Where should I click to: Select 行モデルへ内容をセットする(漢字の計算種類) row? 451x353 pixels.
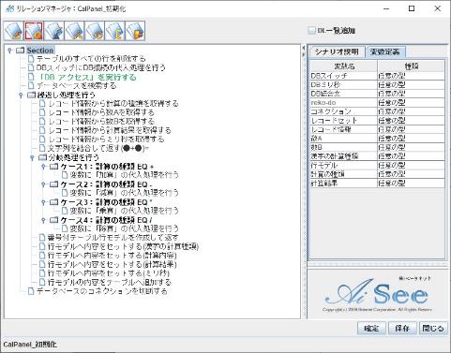123,246
